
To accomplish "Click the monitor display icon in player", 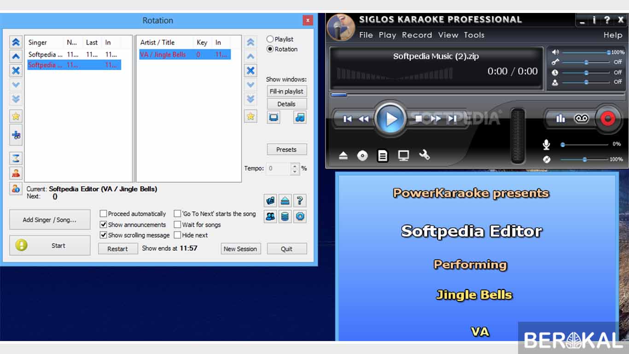I will (x=403, y=156).
